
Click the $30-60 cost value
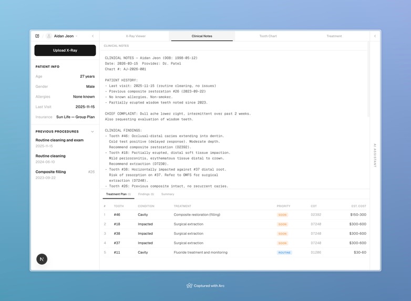[360, 252]
